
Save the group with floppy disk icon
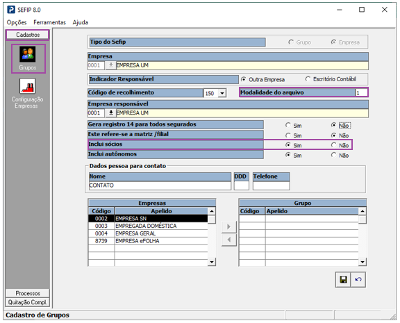343,280
